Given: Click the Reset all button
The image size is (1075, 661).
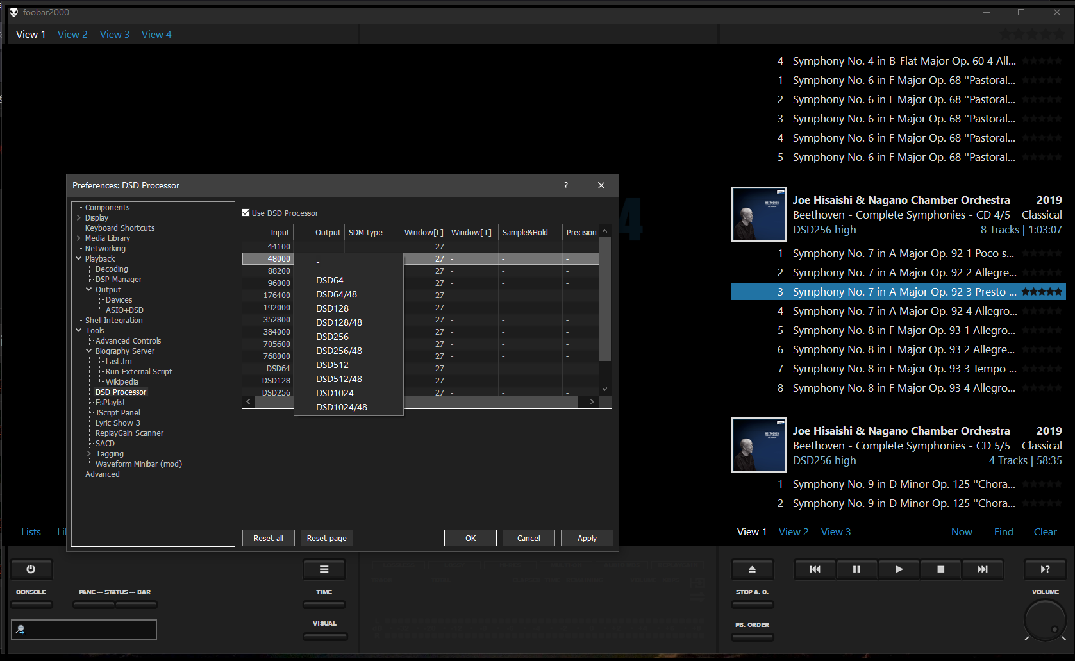Looking at the screenshot, I should click(269, 538).
